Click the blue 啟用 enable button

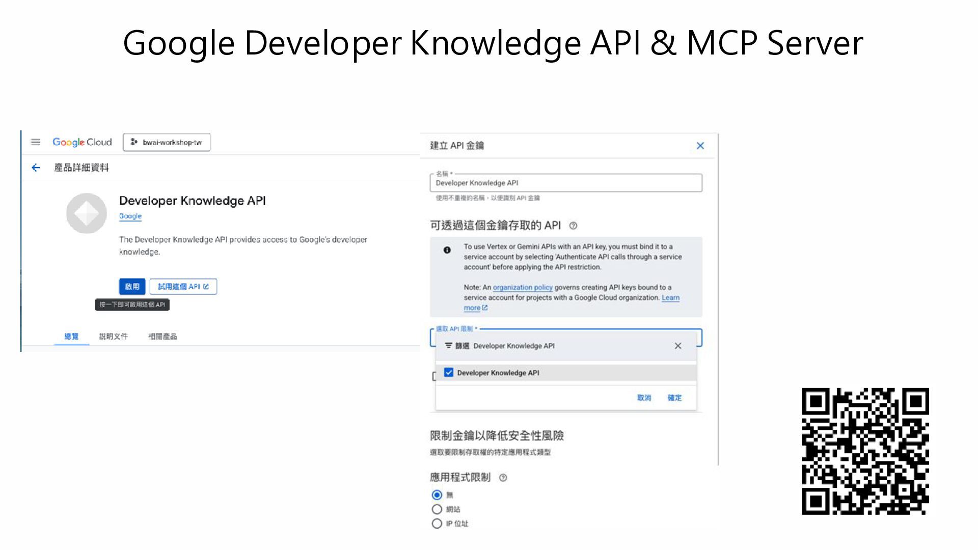point(132,286)
